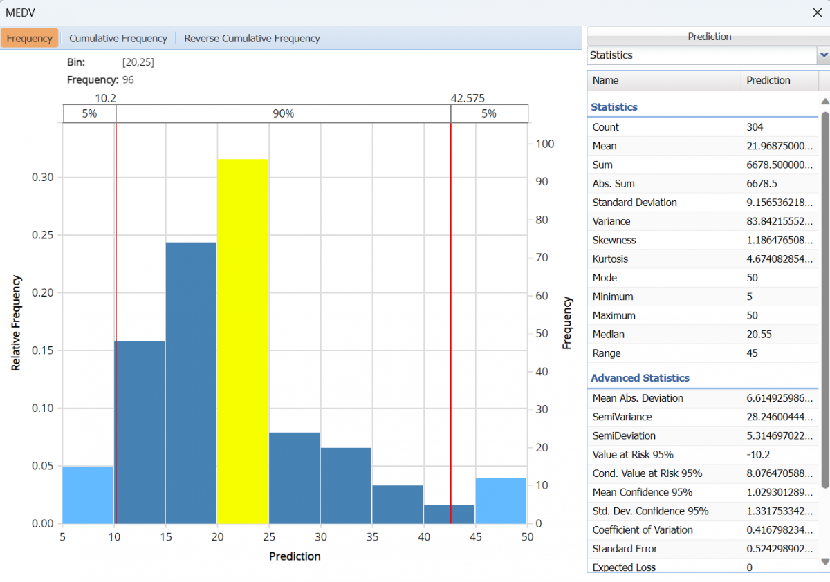This screenshot has height=582, width=830.
Task: Click the light blue 5-10 histogram bar
Action: click(x=88, y=495)
